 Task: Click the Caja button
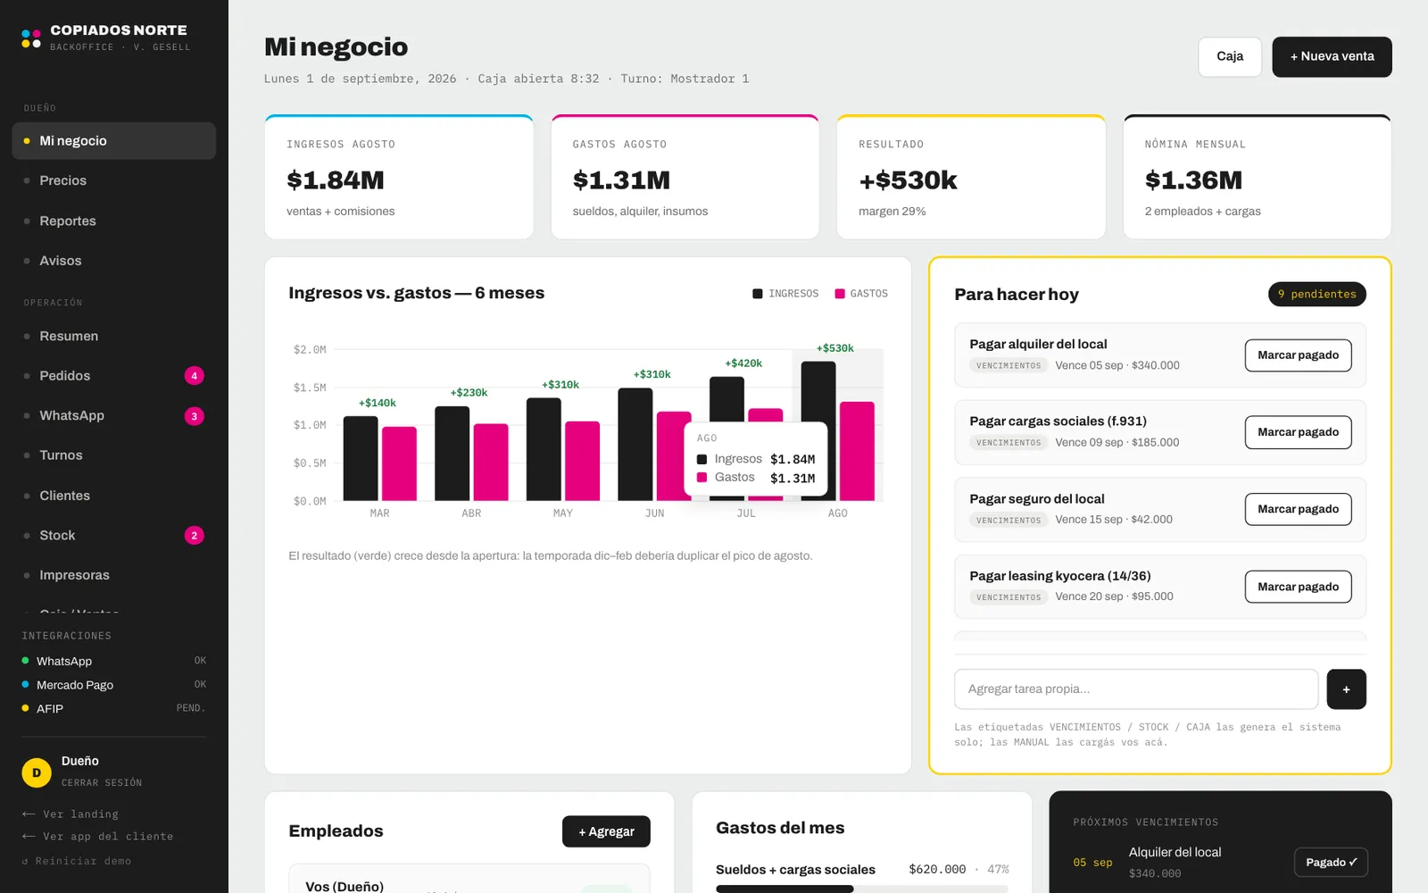pos(1230,56)
